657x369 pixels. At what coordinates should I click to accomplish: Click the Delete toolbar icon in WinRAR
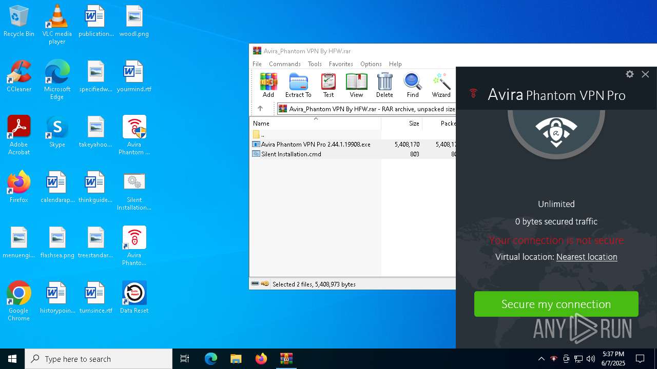coord(384,85)
